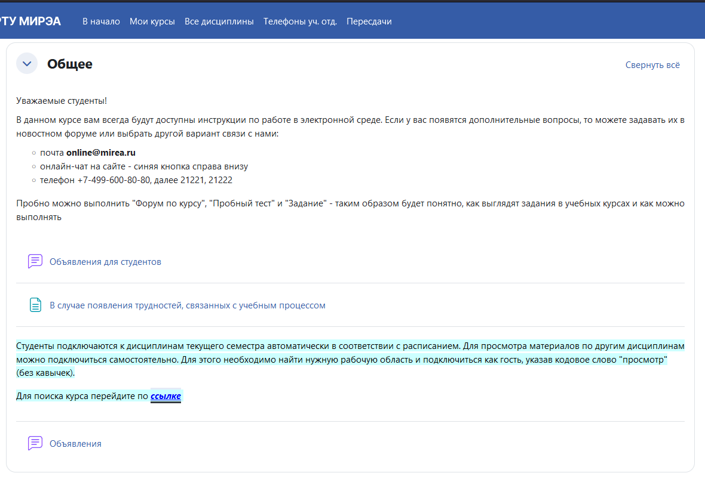Viewport: 705px width, 479px height.
Task: Click Свернуть всё to collapse all
Action: coord(652,65)
